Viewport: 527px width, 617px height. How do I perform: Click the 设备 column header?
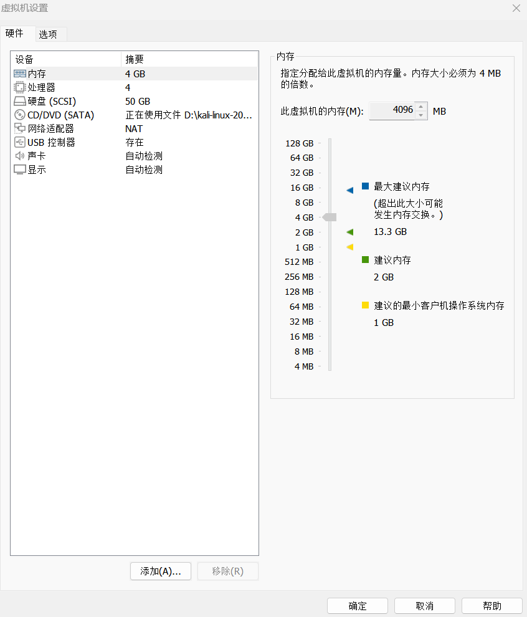65,59
